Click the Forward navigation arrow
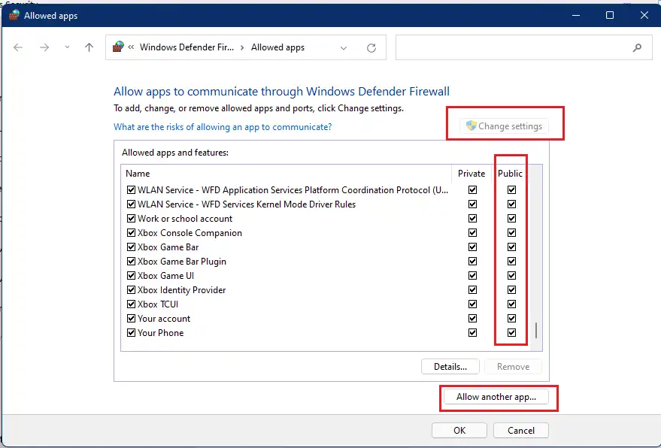 click(x=44, y=47)
